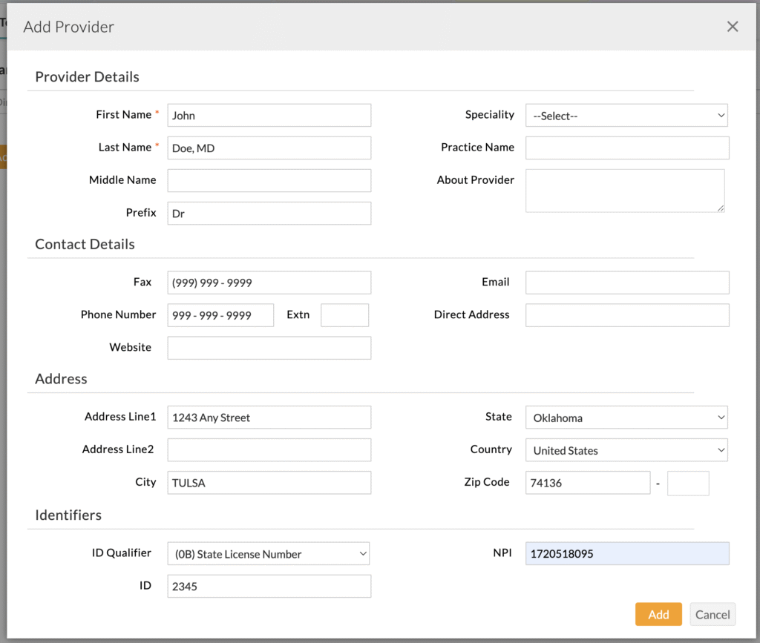Viewport: 760px width, 643px height.
Task: Click the Practice Name field
Action: pyautogui.click(x=627, y=148)
